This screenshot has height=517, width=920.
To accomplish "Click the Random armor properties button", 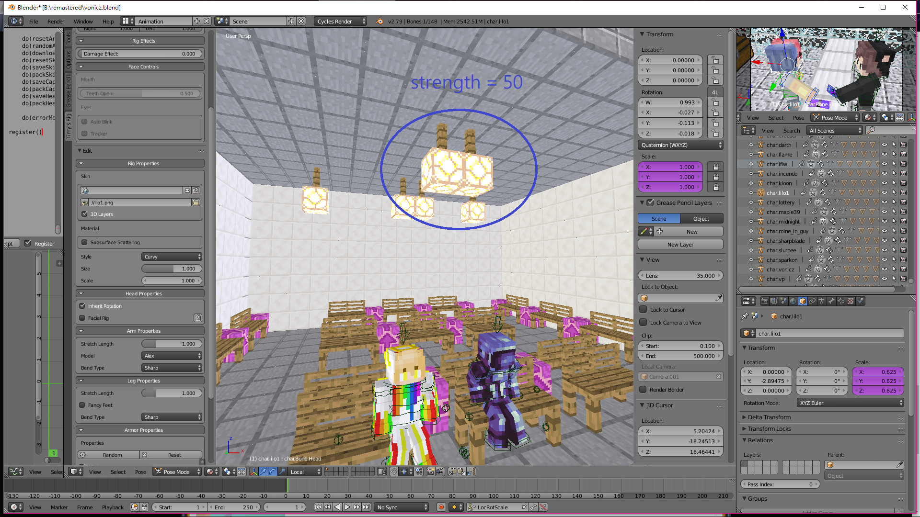I will coord(109,455).
